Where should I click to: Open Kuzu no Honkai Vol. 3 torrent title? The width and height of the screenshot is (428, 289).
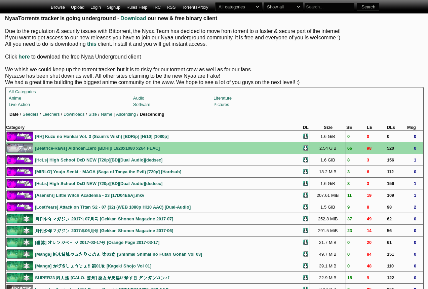[102, 137]
